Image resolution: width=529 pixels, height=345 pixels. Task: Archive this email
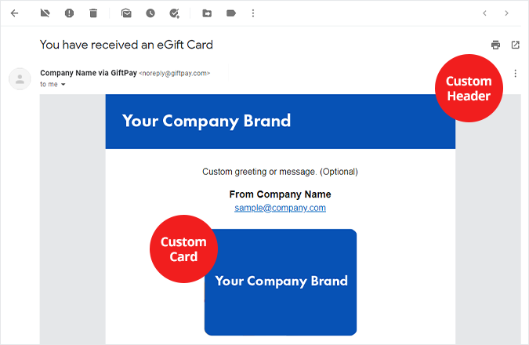pyautogui.click(x=45, y=13)
